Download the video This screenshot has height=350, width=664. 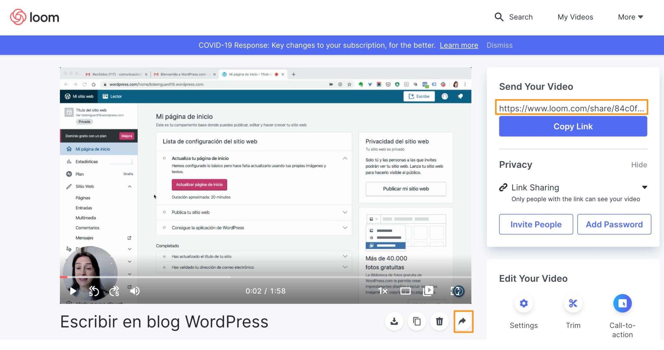(394, 321)
